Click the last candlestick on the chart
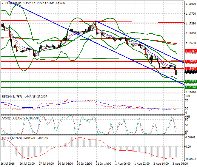The height and width of the screenshot is (167, 197). 176,72
